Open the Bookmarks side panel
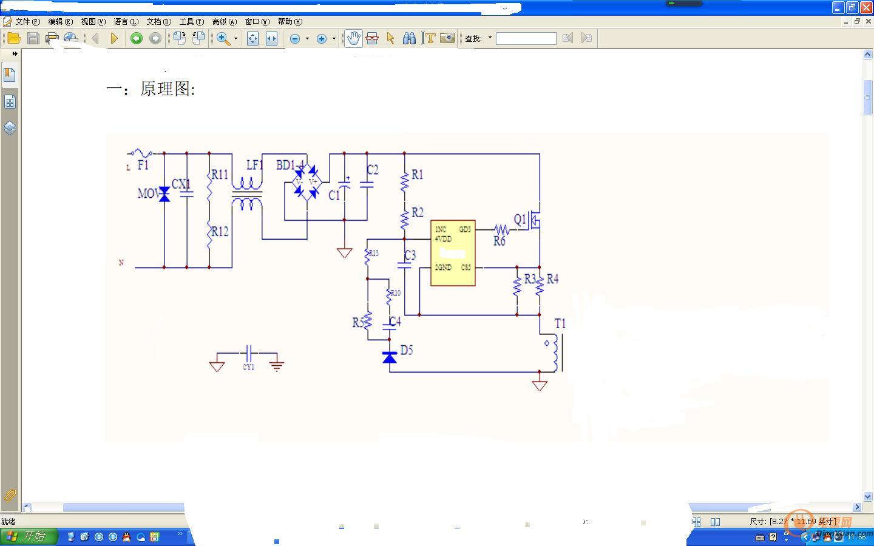The width and height of the screenshot is (874, 546). (x=10, y=75)
